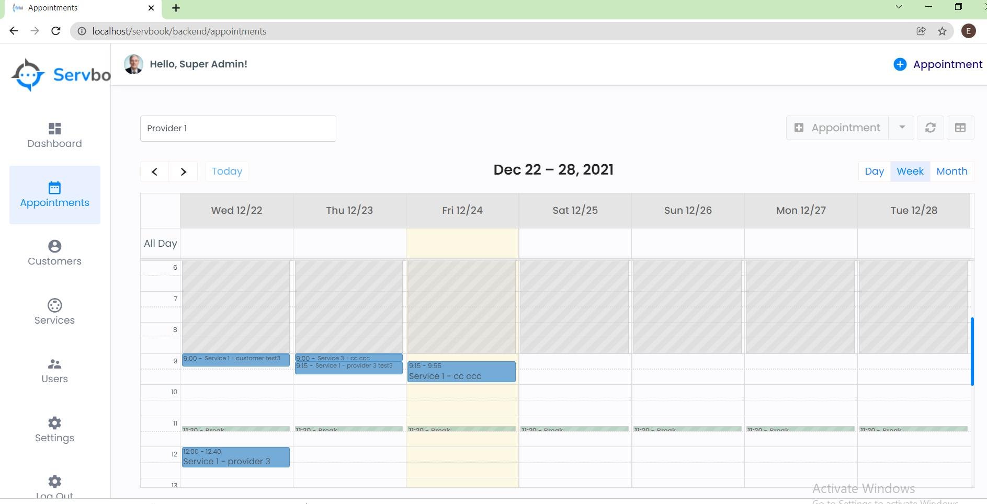Click the calendar vertical scrollbar
987x504 pixels.
[x=972, y=351]
